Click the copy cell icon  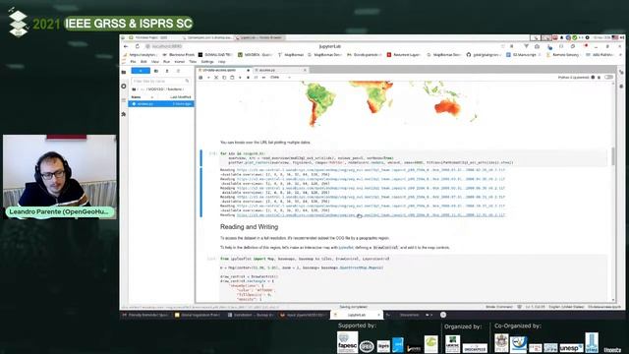pos(224,78)
